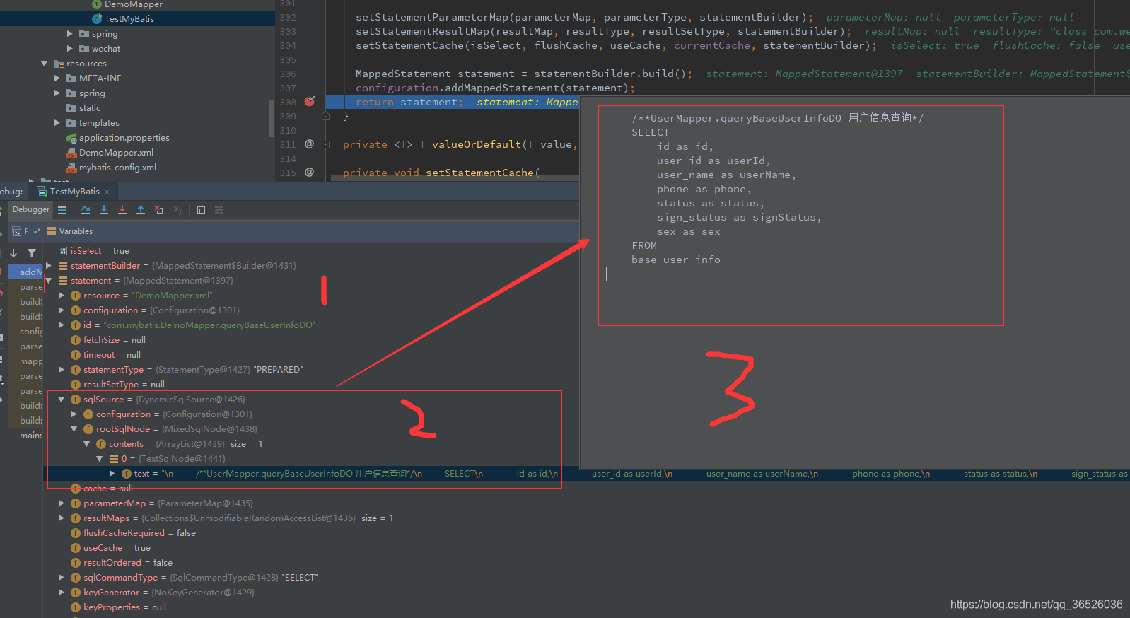
Task: Collapse the contents ArrayList node
Action: point(87,444)
